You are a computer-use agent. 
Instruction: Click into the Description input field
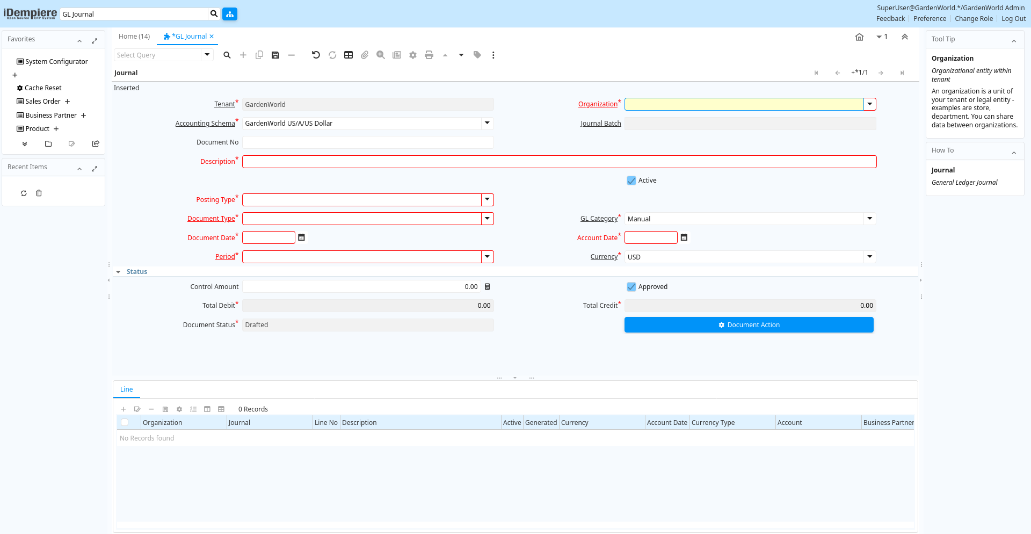559,162
